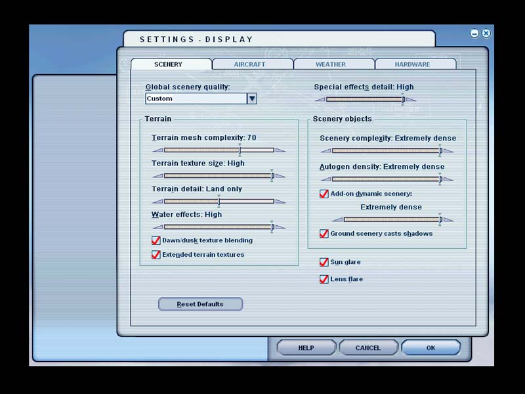Increase Water effects with right arrow

(x=281, y=227)
